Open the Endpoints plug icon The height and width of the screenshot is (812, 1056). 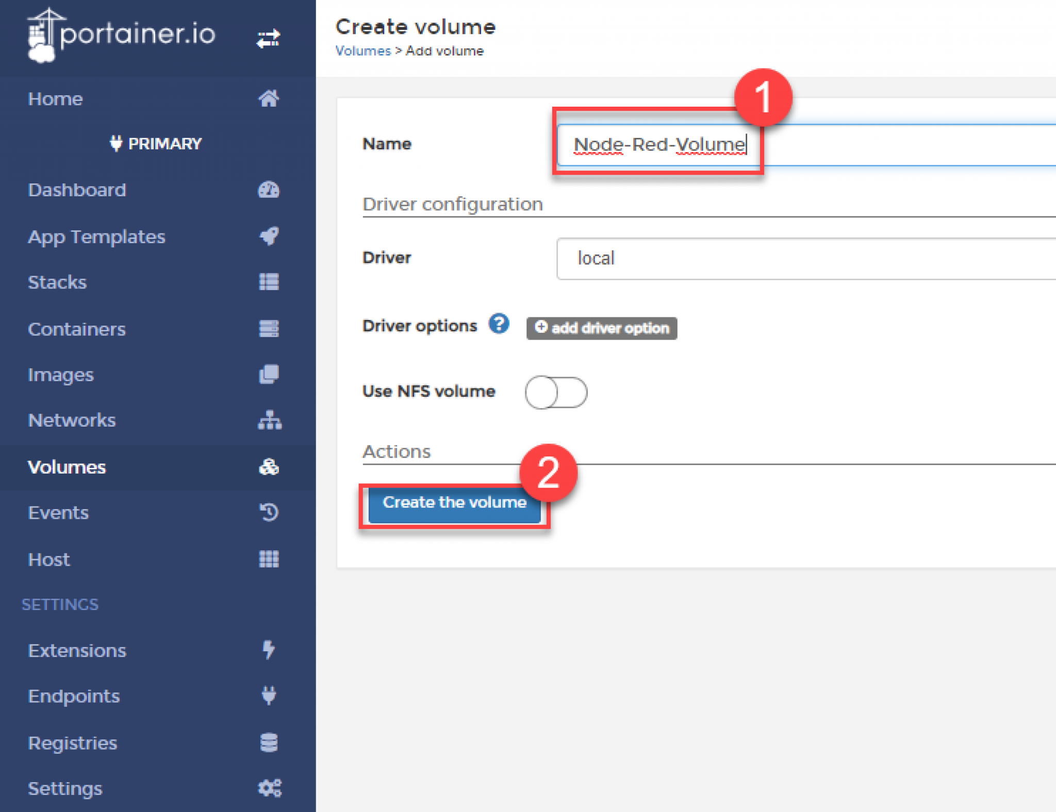point(269,696)
